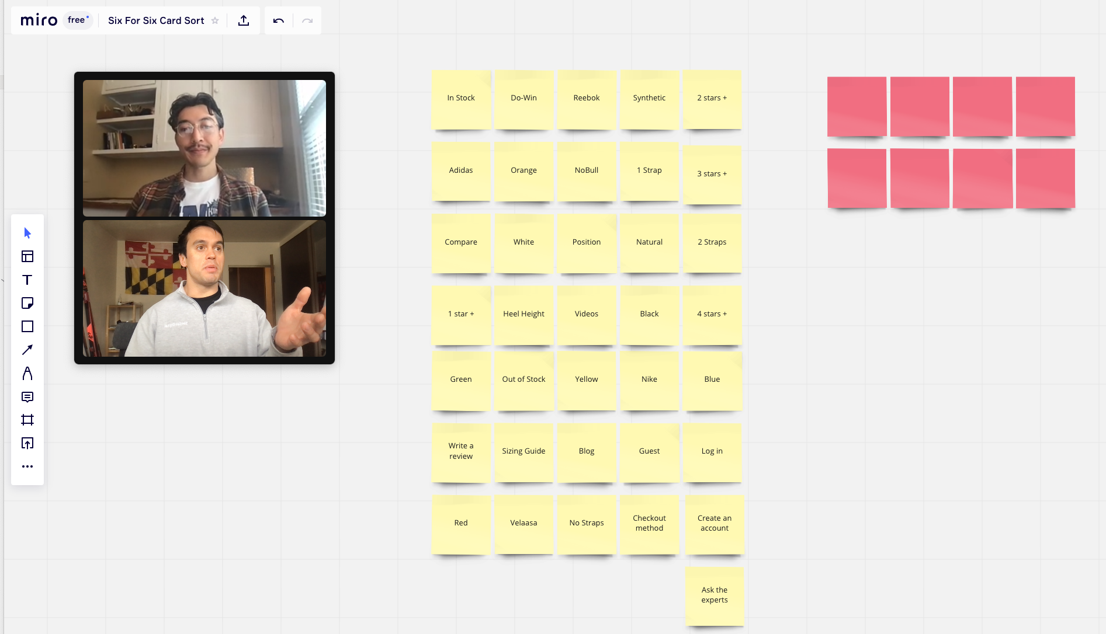Screen dimensions: 1106x634
Task: Select the Create an account sticky note
Action: pyautogui.click(x=715, y=524)
